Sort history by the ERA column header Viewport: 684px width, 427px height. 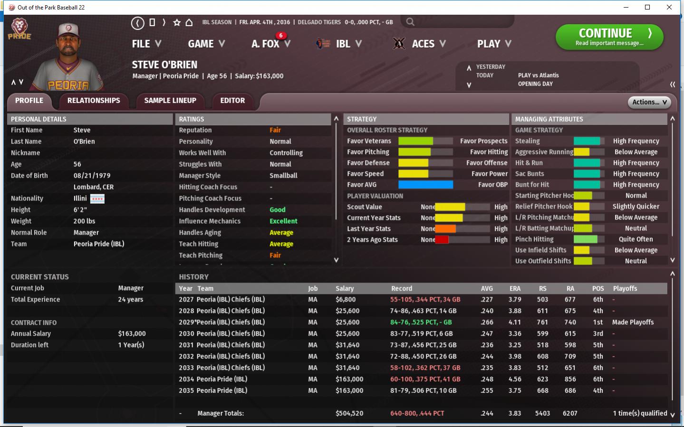click(x=515, y=288)
